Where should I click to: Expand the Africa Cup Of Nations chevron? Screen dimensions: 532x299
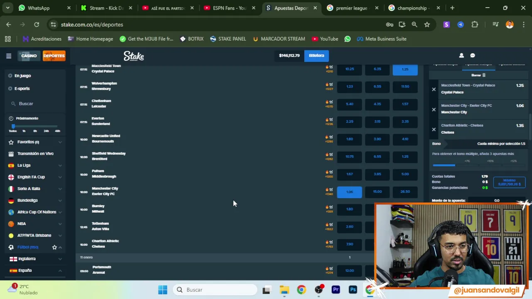pos(60,212)
